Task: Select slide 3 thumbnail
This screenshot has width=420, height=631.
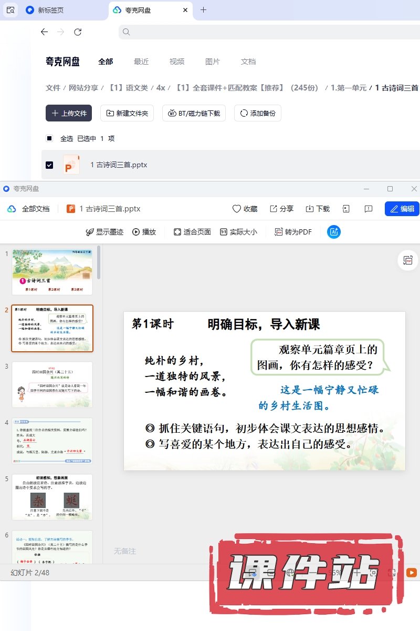Action: point(52,384)
